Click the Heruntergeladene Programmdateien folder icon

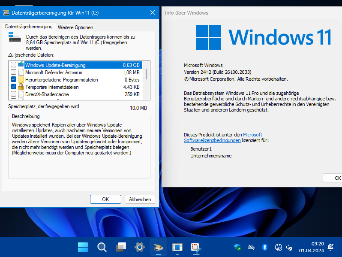[21, 79]
